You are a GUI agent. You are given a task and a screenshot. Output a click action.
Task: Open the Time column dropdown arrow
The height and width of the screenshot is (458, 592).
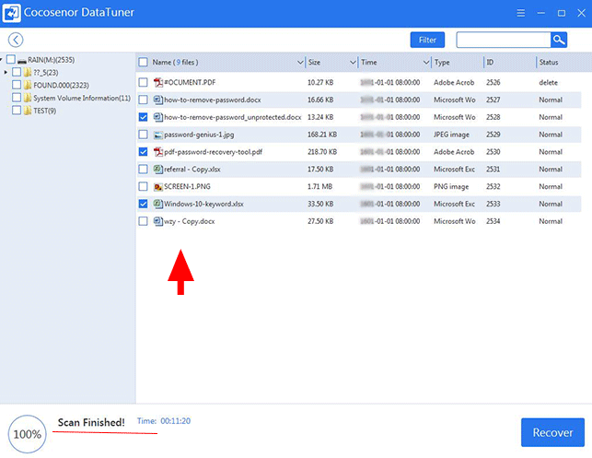click(426, 63)
